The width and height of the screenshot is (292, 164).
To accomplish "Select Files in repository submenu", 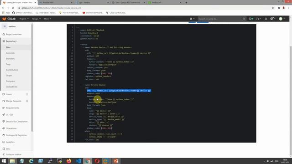I will click(x=8, y=47).
